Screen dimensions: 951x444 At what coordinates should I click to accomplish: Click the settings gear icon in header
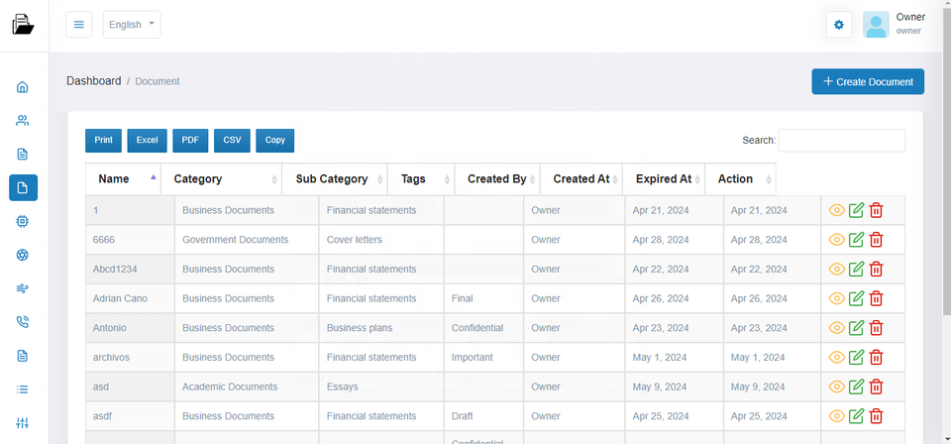point(839,25)
